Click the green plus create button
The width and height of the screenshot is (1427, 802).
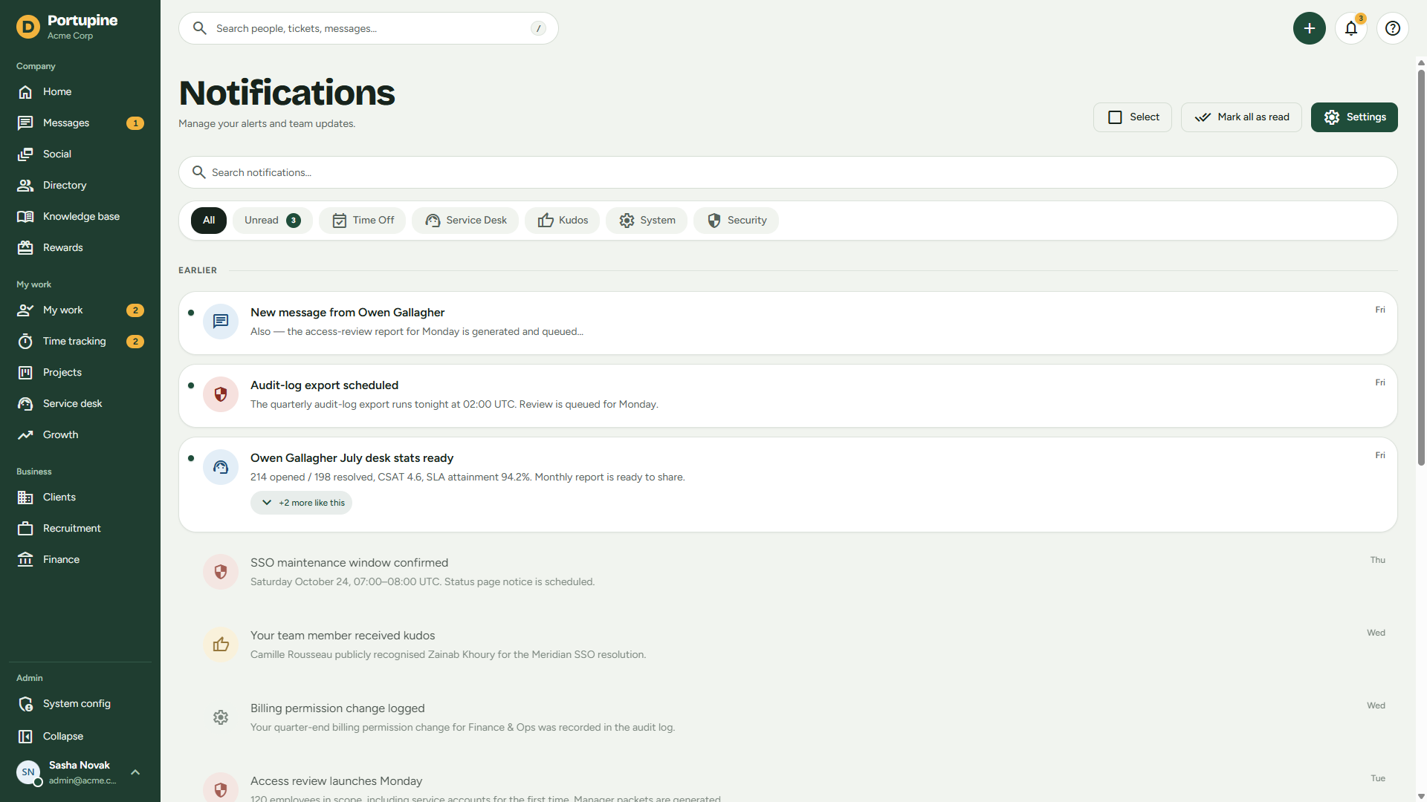(x=1310, y=28)
